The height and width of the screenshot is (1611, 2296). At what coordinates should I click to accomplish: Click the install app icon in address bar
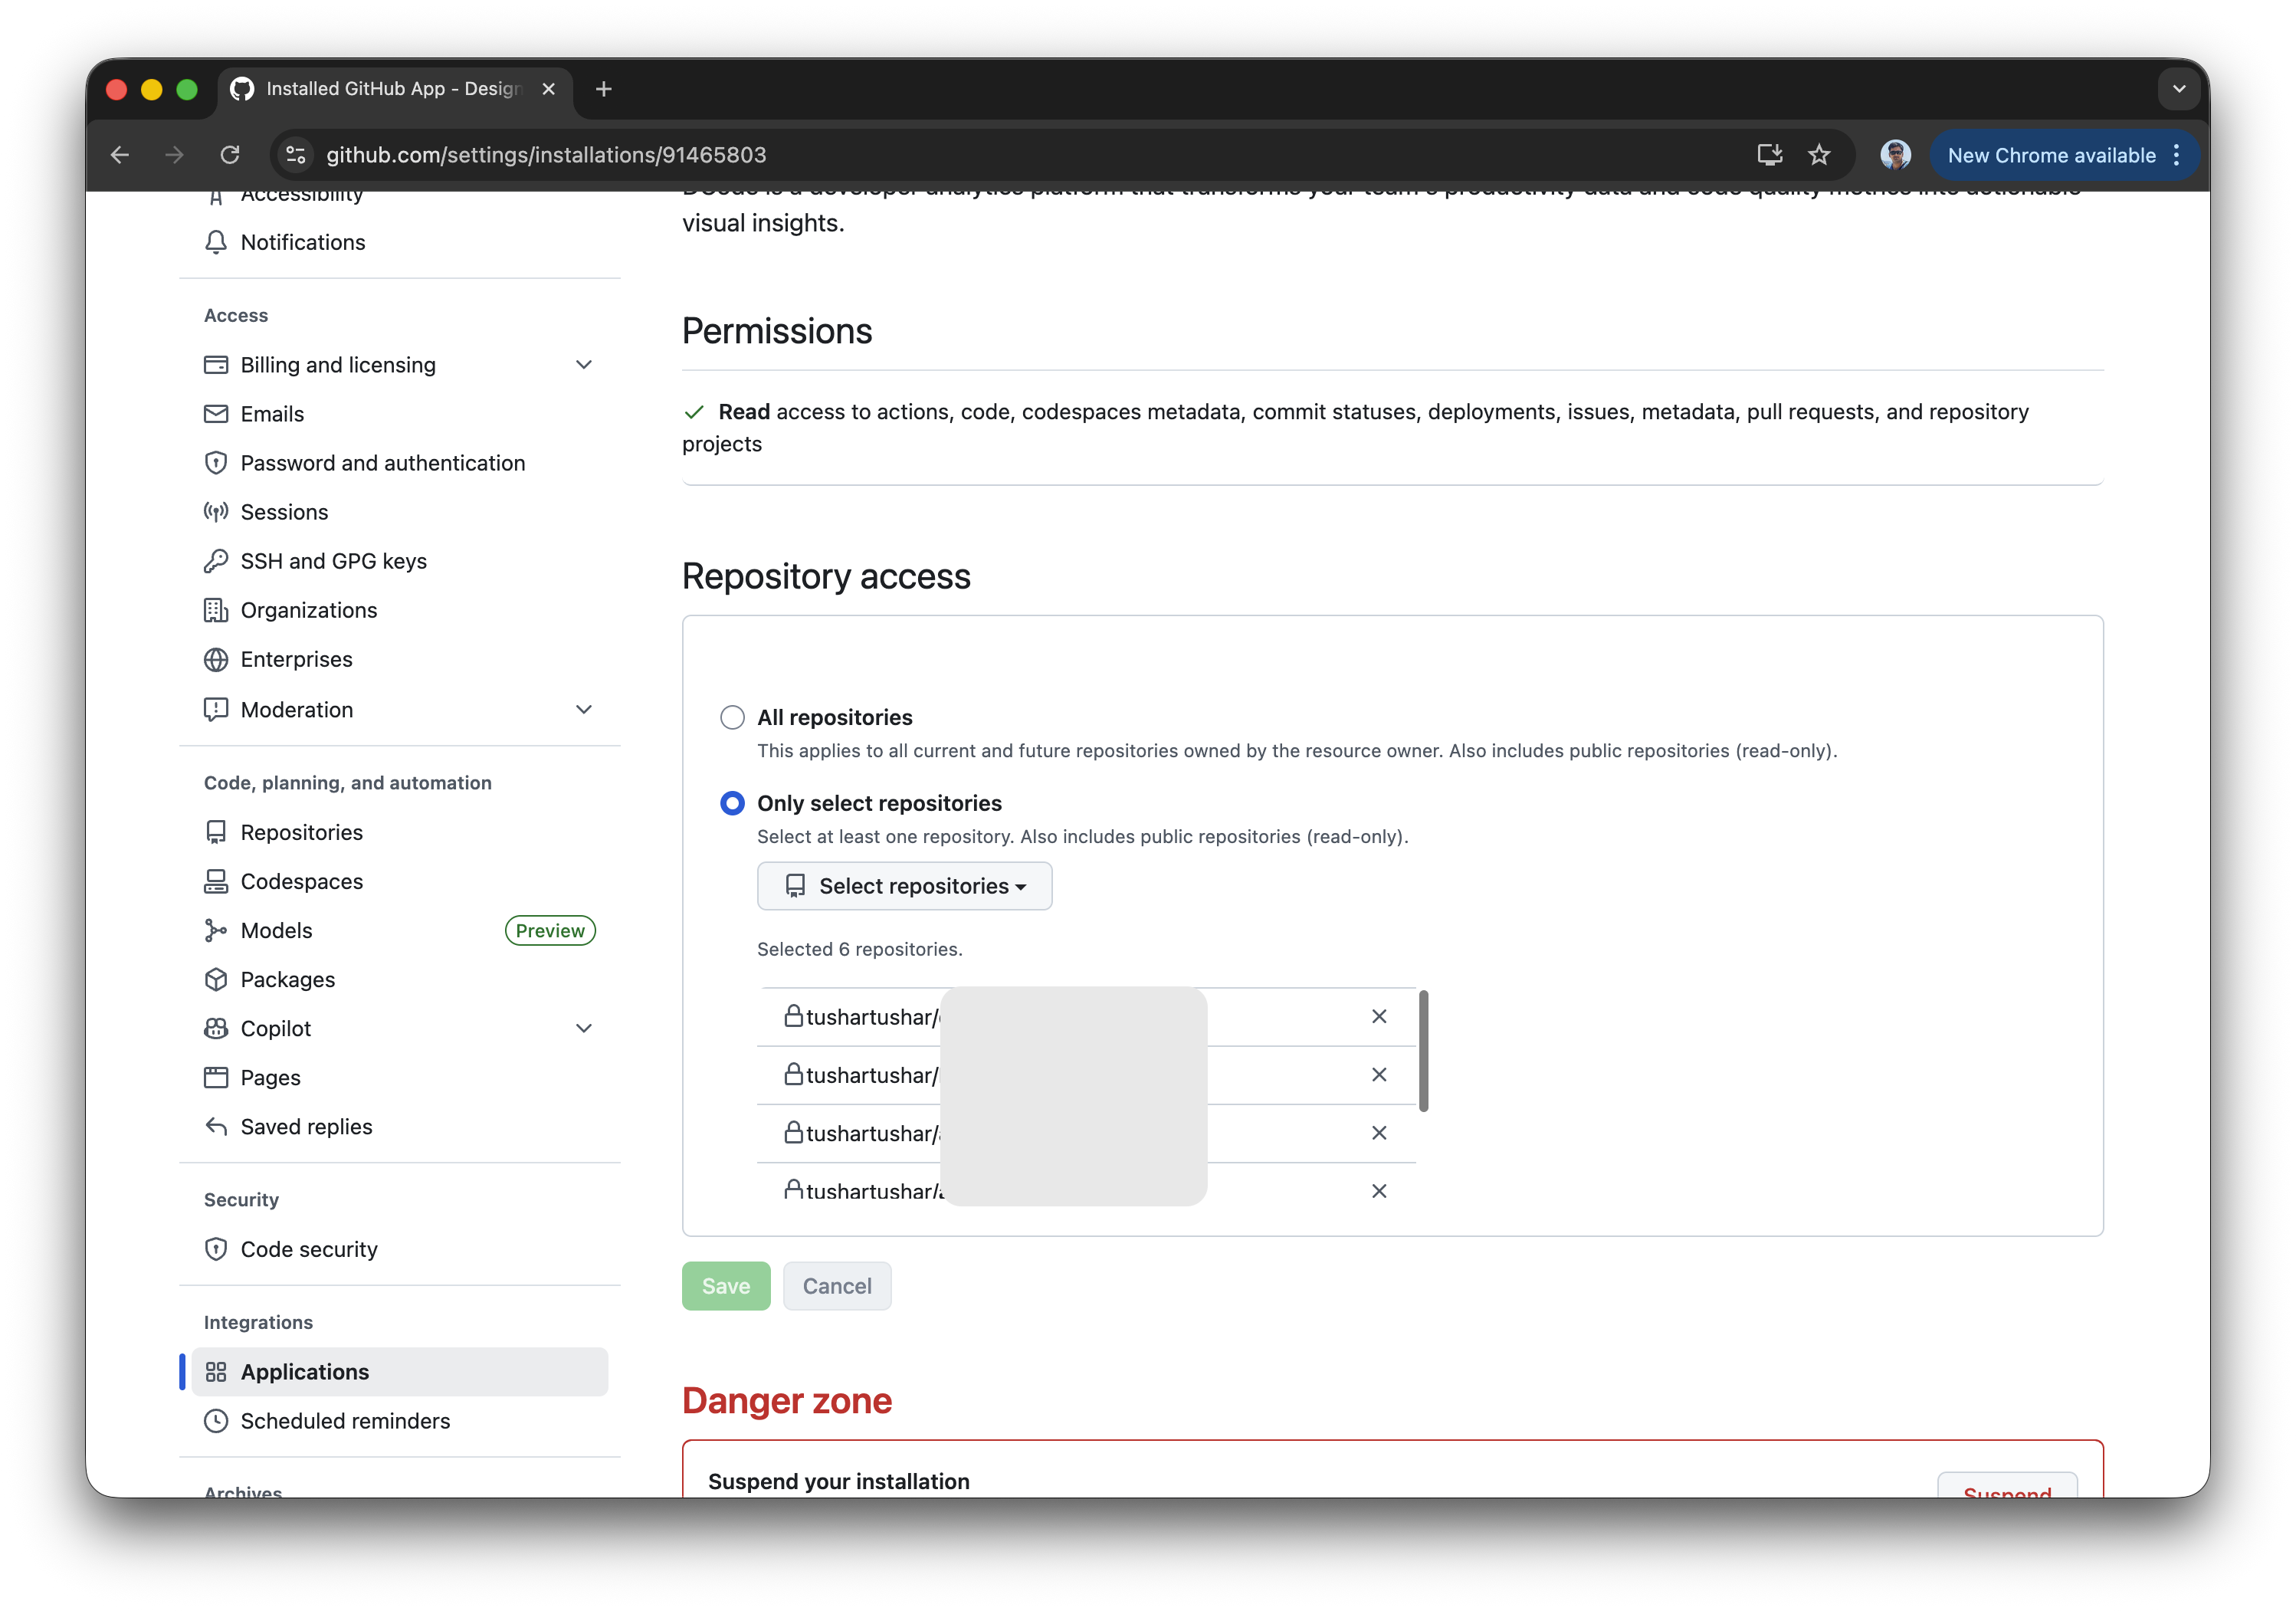1769,155
